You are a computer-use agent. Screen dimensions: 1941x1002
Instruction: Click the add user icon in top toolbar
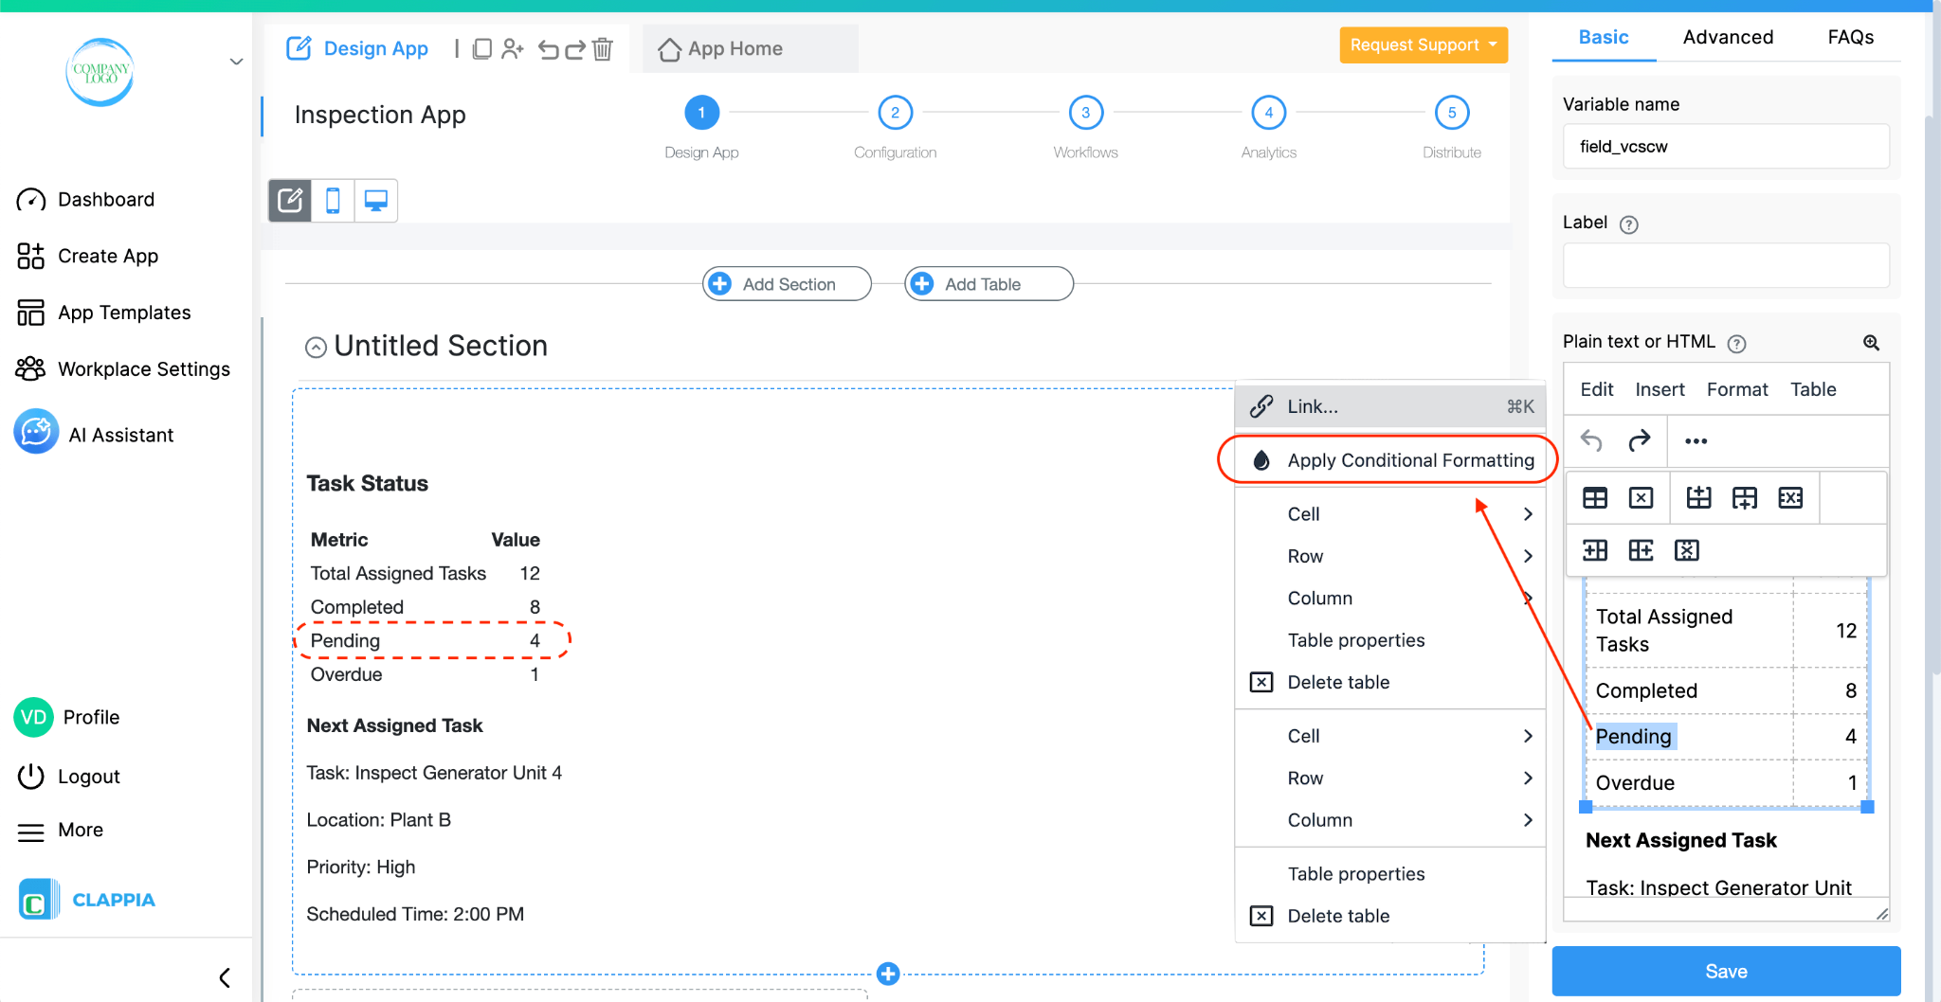513,48
